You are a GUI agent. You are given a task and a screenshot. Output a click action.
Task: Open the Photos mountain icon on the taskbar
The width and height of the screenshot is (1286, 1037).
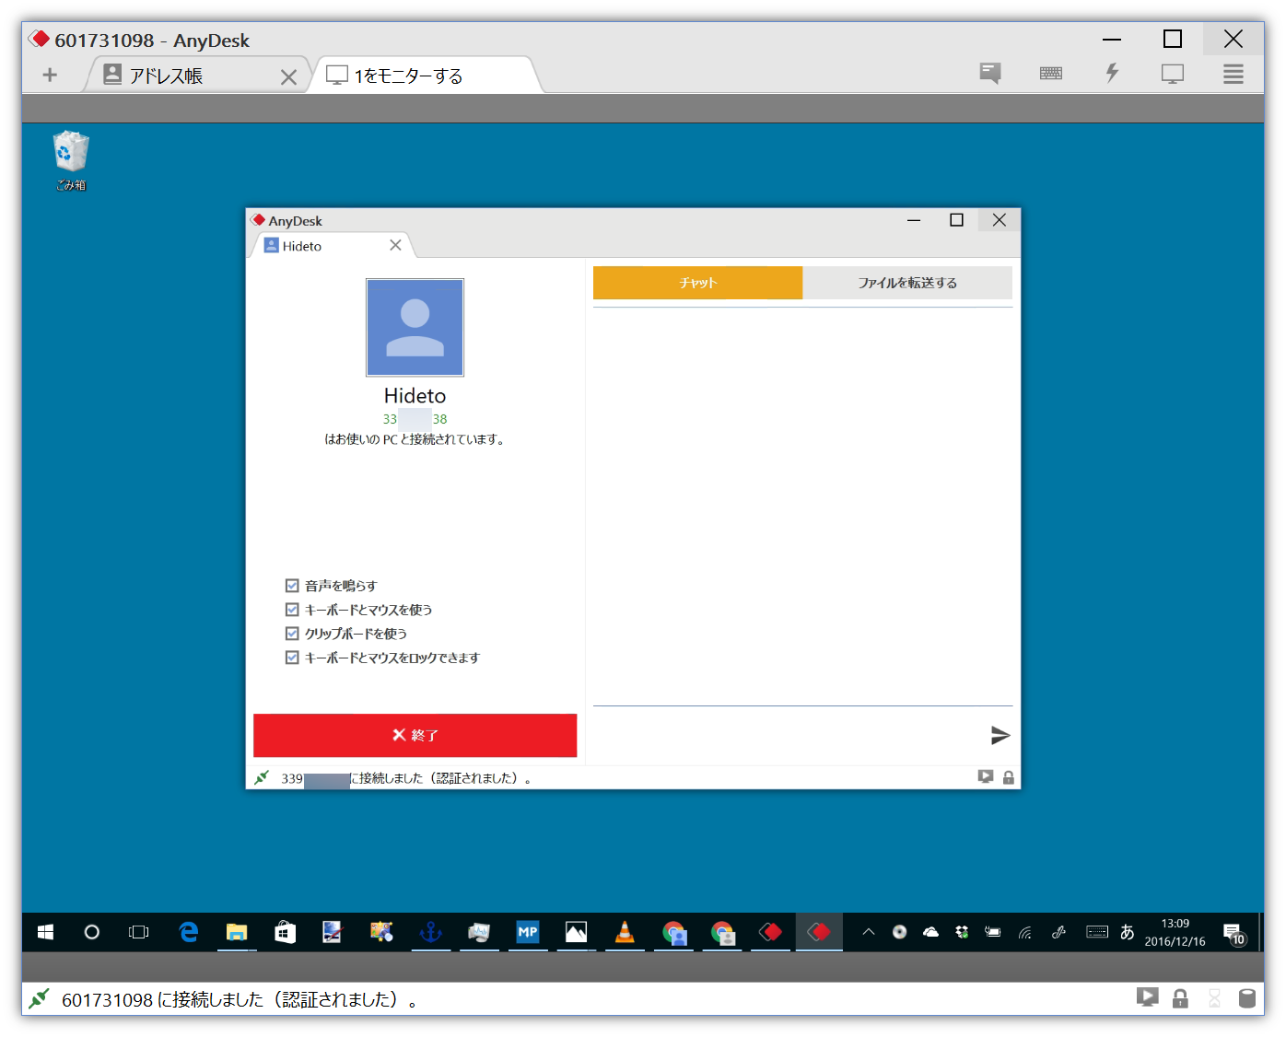coord(576,932)
